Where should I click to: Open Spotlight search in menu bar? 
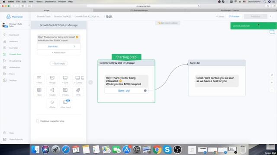coord(264,2)
